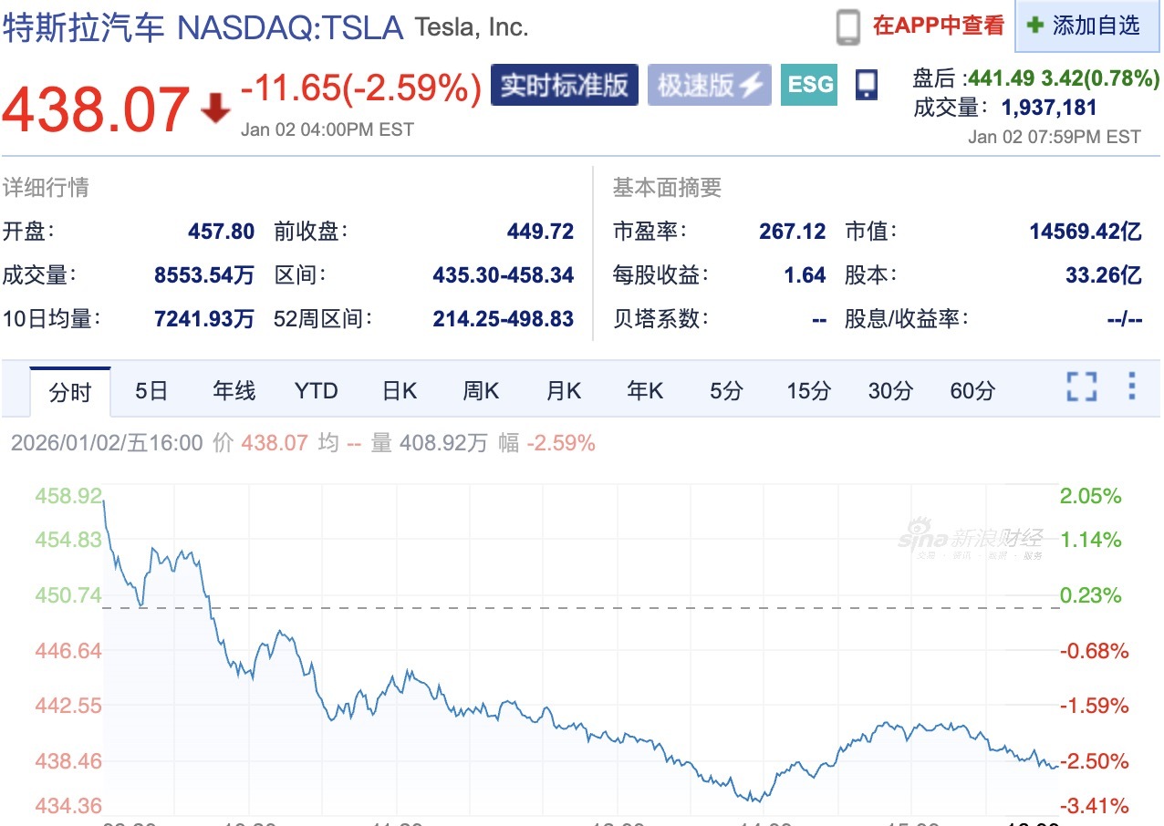Switch to 实时标准版 quote mode
The height and width of the screenshot is (826, 1164).
pos(565,85)
